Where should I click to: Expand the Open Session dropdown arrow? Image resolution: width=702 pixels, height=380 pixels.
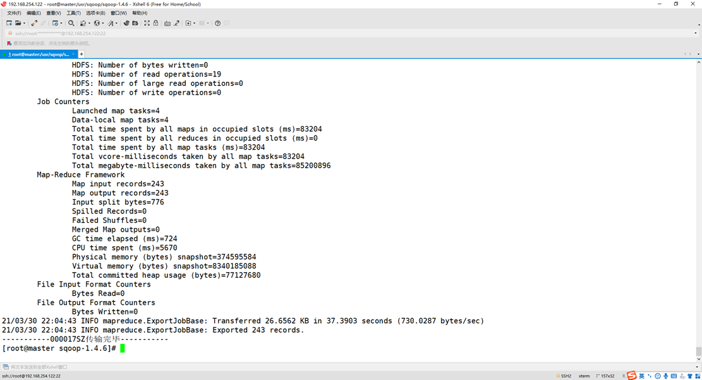tap(24, 23)
